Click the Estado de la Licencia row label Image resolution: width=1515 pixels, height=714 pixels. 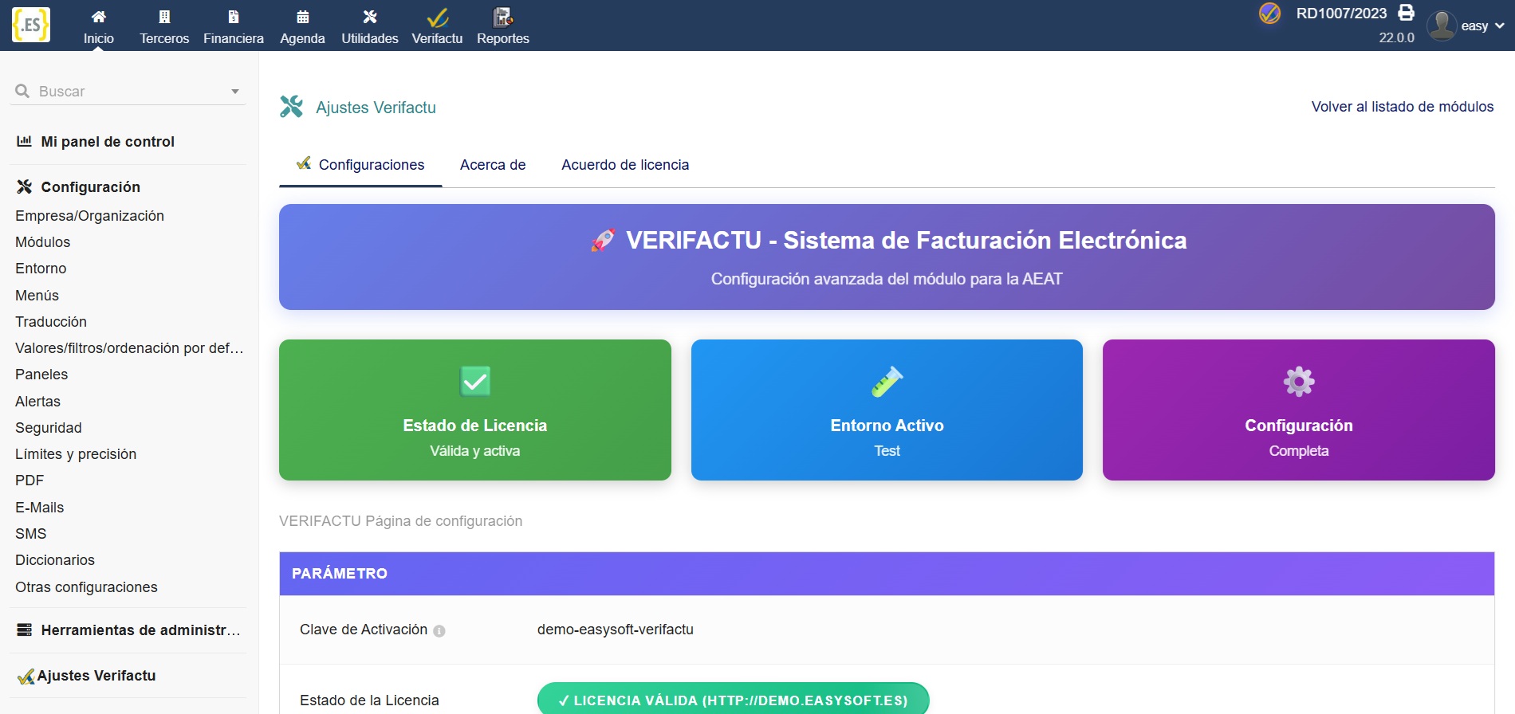pyautogui.click(x=369, y=700)
